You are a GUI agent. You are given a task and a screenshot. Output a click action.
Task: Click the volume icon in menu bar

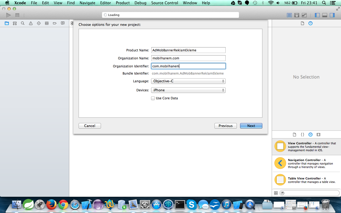[278, 3]
